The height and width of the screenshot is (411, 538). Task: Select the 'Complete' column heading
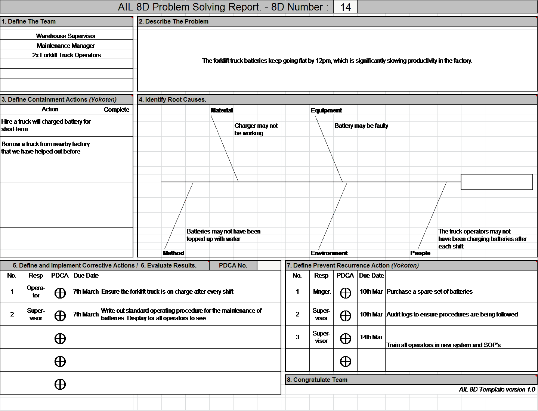point(117,109)
